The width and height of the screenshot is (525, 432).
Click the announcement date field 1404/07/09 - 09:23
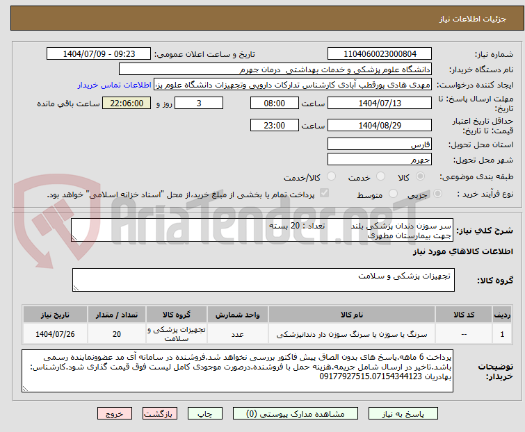coord(99,54)
